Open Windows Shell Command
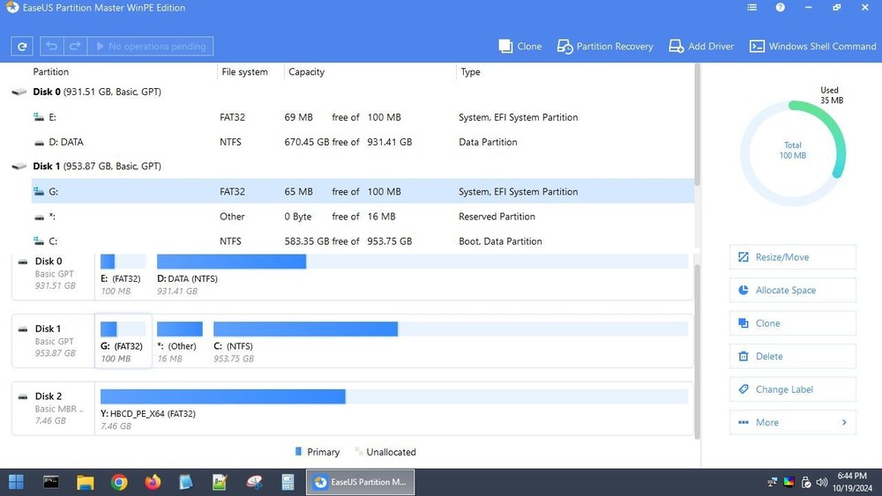The height and width of the screenshot is (496, 882). (x=813, y=46)
